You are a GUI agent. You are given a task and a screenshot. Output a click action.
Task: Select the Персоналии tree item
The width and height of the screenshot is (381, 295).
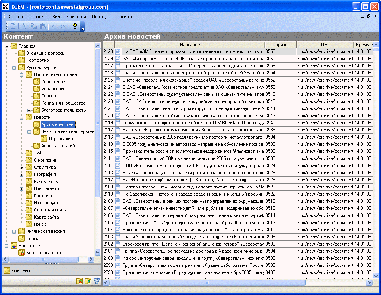61,139
